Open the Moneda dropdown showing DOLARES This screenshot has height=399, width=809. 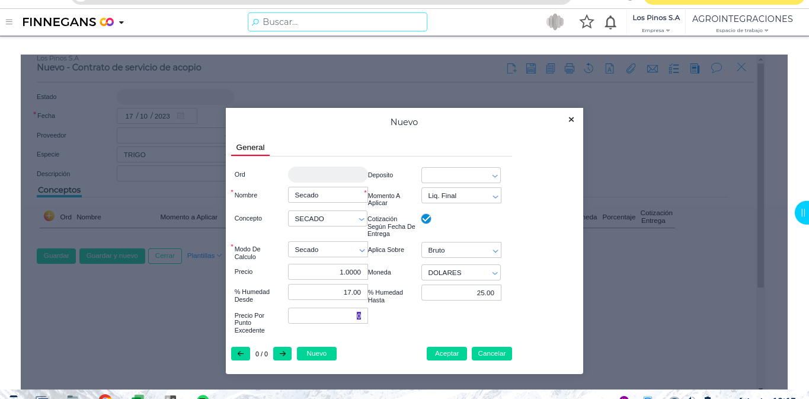click(461, 273)
